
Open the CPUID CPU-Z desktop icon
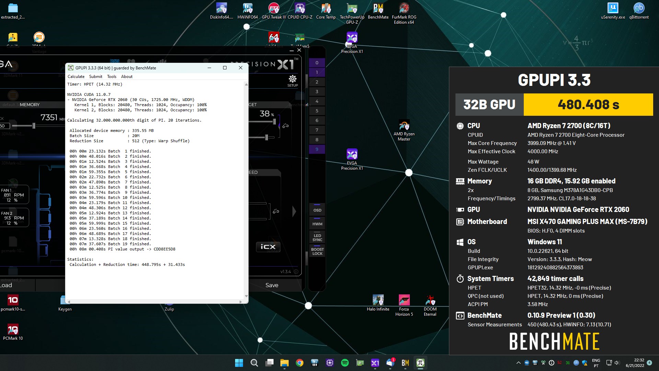(300, 11)
